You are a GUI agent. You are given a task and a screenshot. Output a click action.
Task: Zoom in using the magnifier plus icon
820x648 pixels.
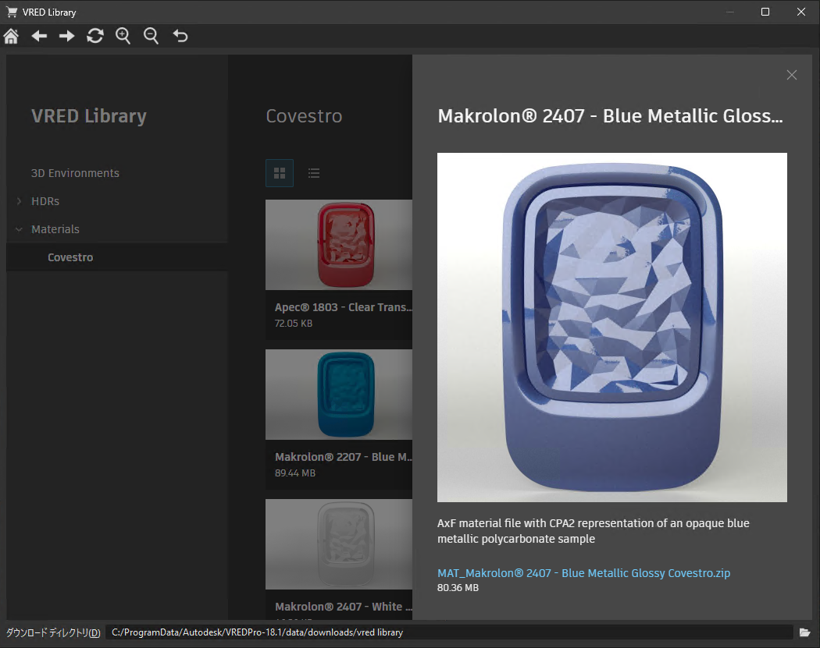(123, 36)
